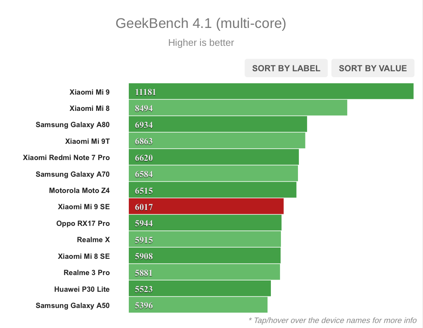This screenshot has width=423, height=328.
Task: Click the Huawei P30 Lite label
Action: click(x=82, y=289)
